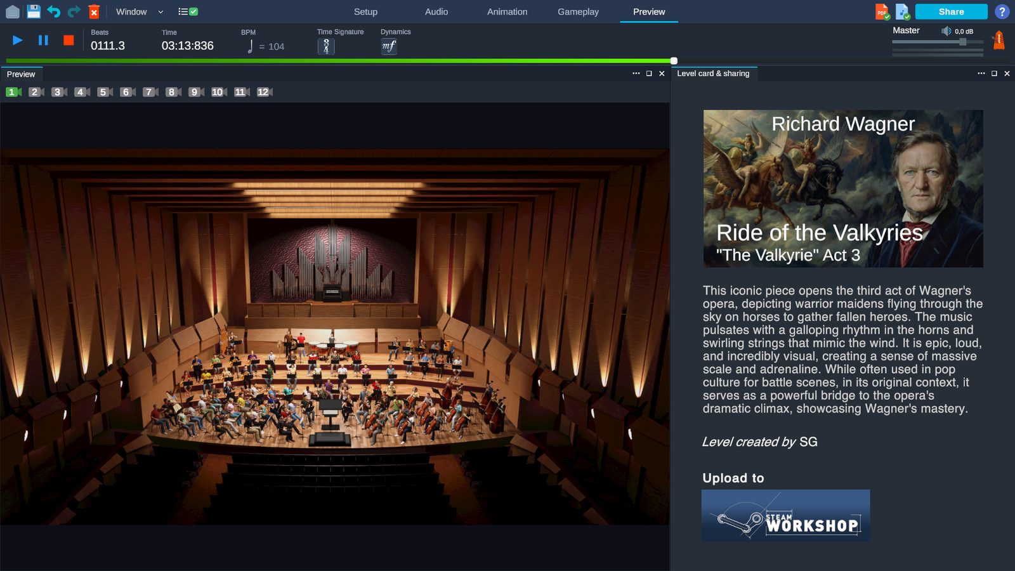Image resolution: width=1015 pixels, height=571 pixels.
Task: Stop playback with the red square
Action: pyautogui.click(x=69, y=40)
